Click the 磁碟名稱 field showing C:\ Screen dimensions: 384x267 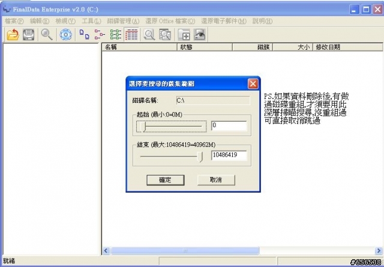[213, 100]
